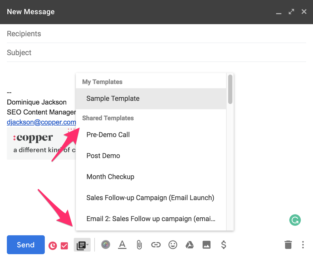
Task: Select Sample Template from My Templates
Action: [151, 98]
